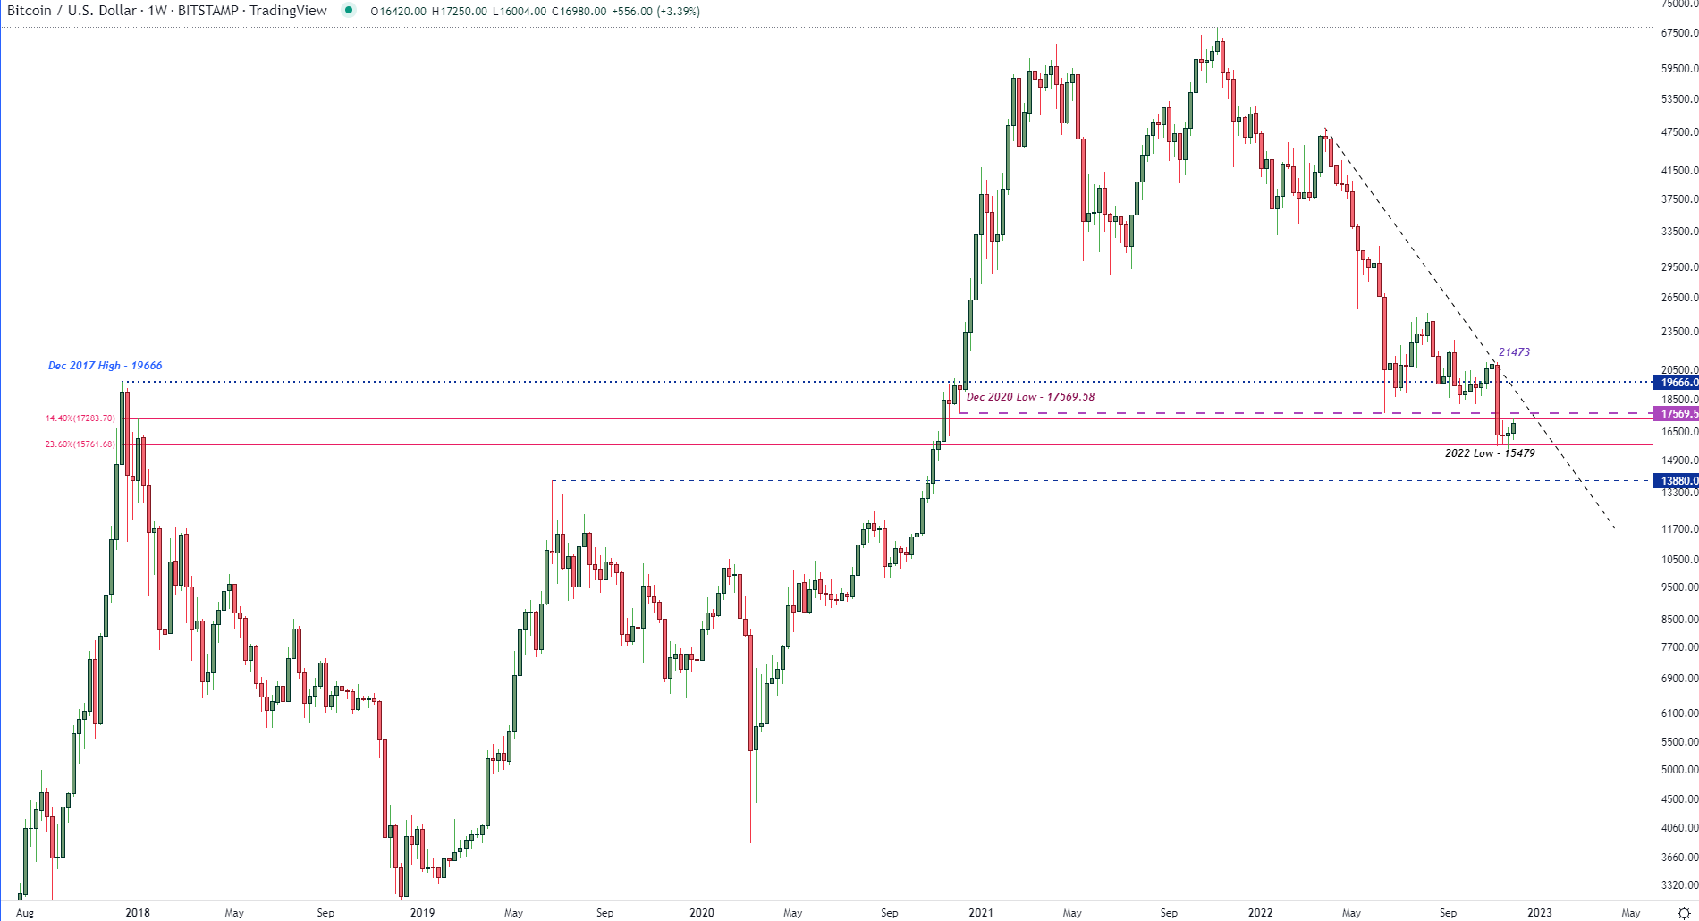
Task: Click the green market status dot
Action: [349, 11]
